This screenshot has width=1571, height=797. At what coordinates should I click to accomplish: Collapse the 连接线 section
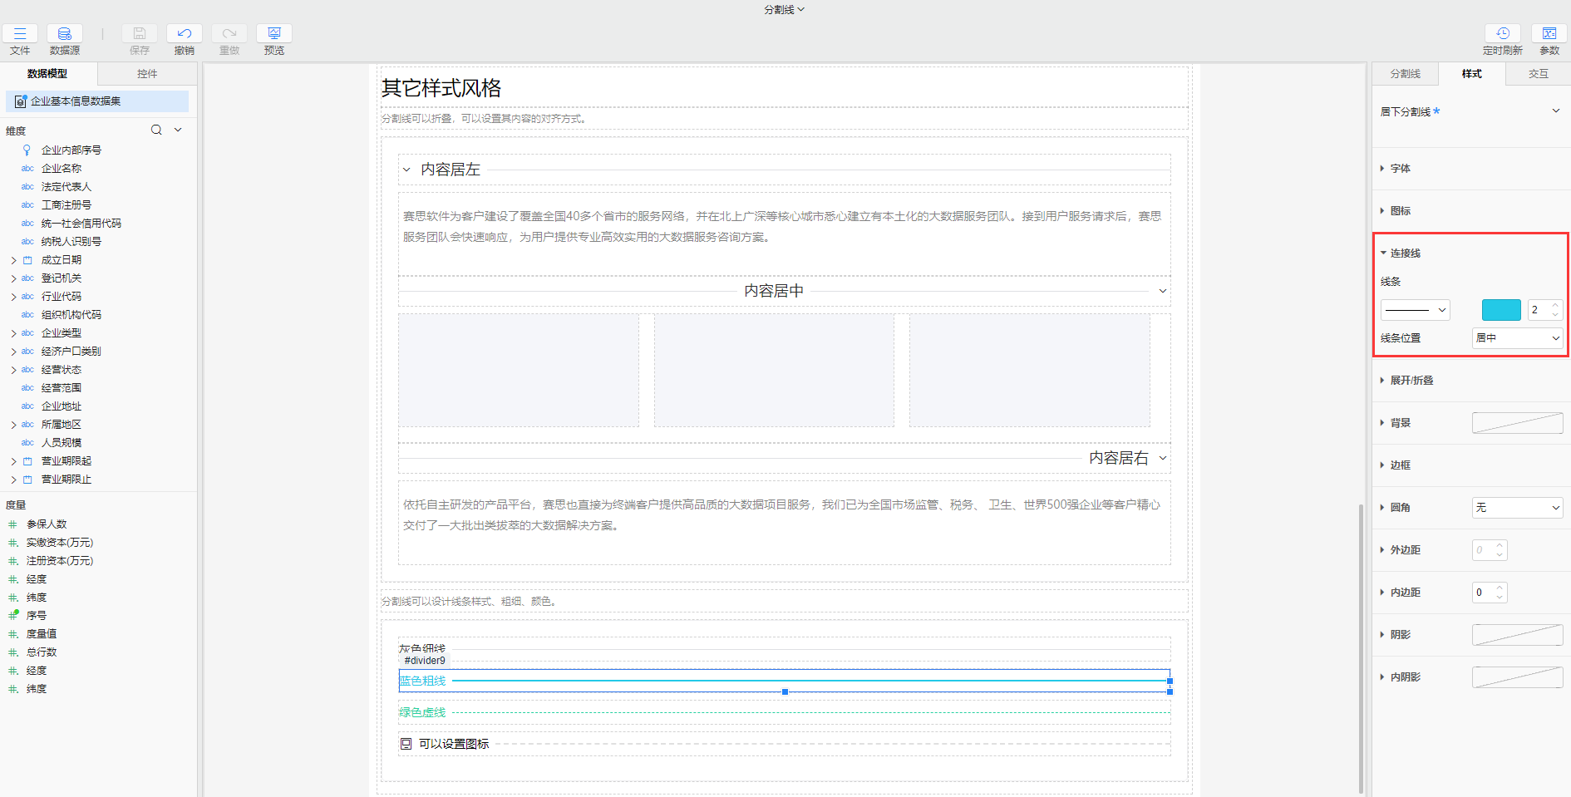pos(1384,253)
